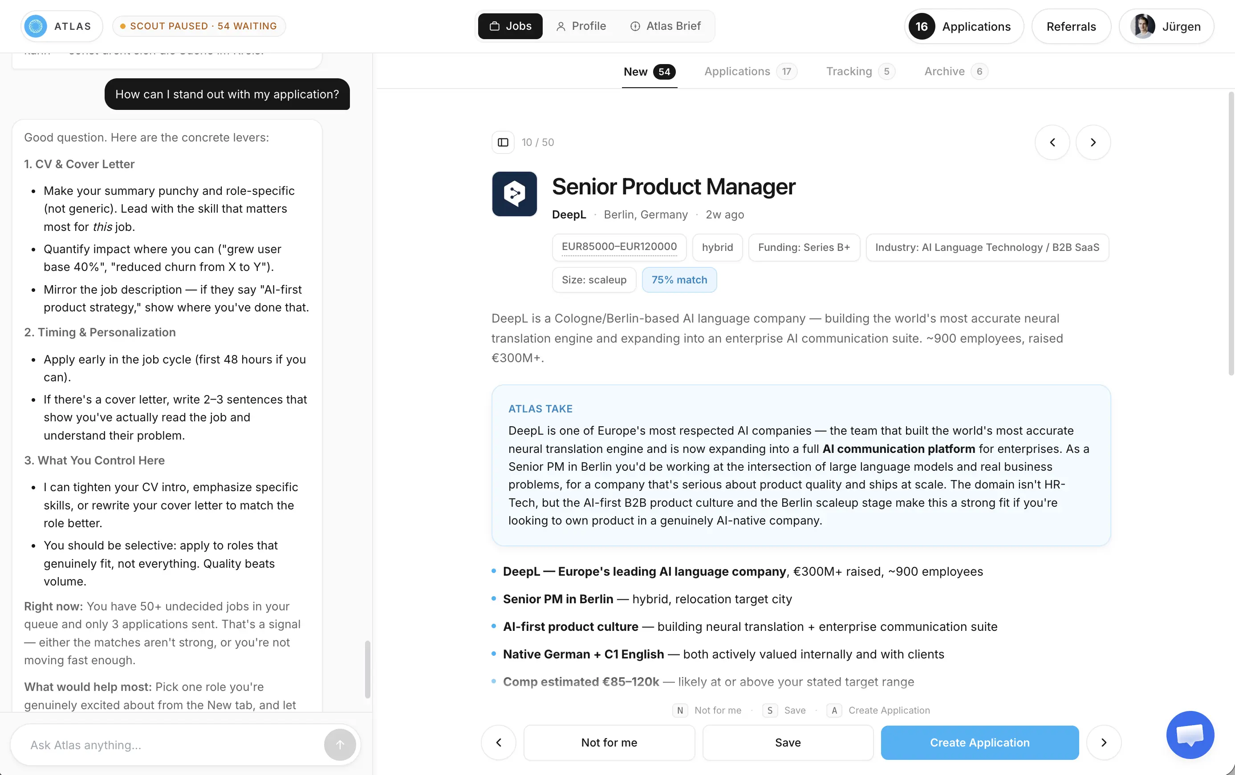Go to previous job via bottom-bar arrow
The image size is (1235, 775).
click(x=498, y=743)
